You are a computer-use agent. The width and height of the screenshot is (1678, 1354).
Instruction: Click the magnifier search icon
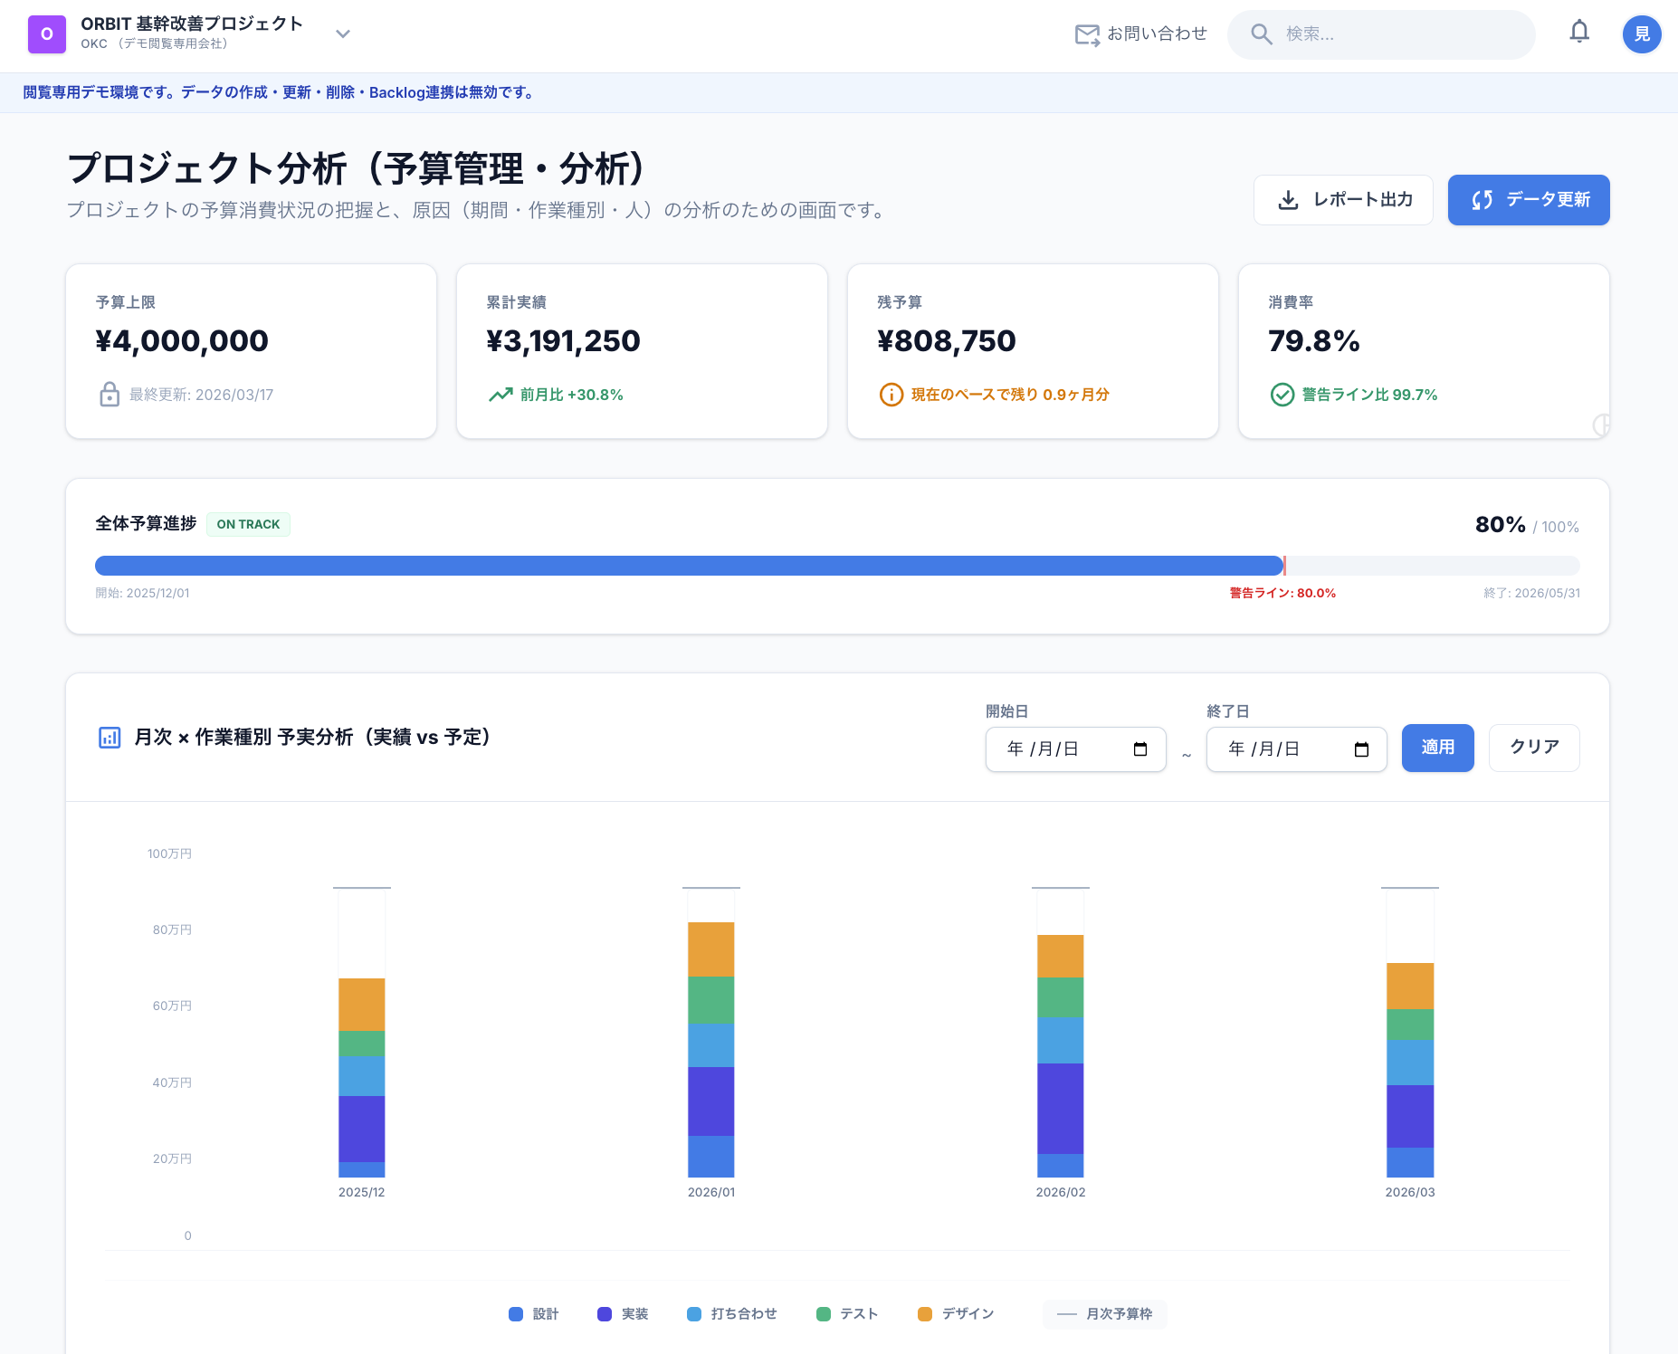point(1261,34)
